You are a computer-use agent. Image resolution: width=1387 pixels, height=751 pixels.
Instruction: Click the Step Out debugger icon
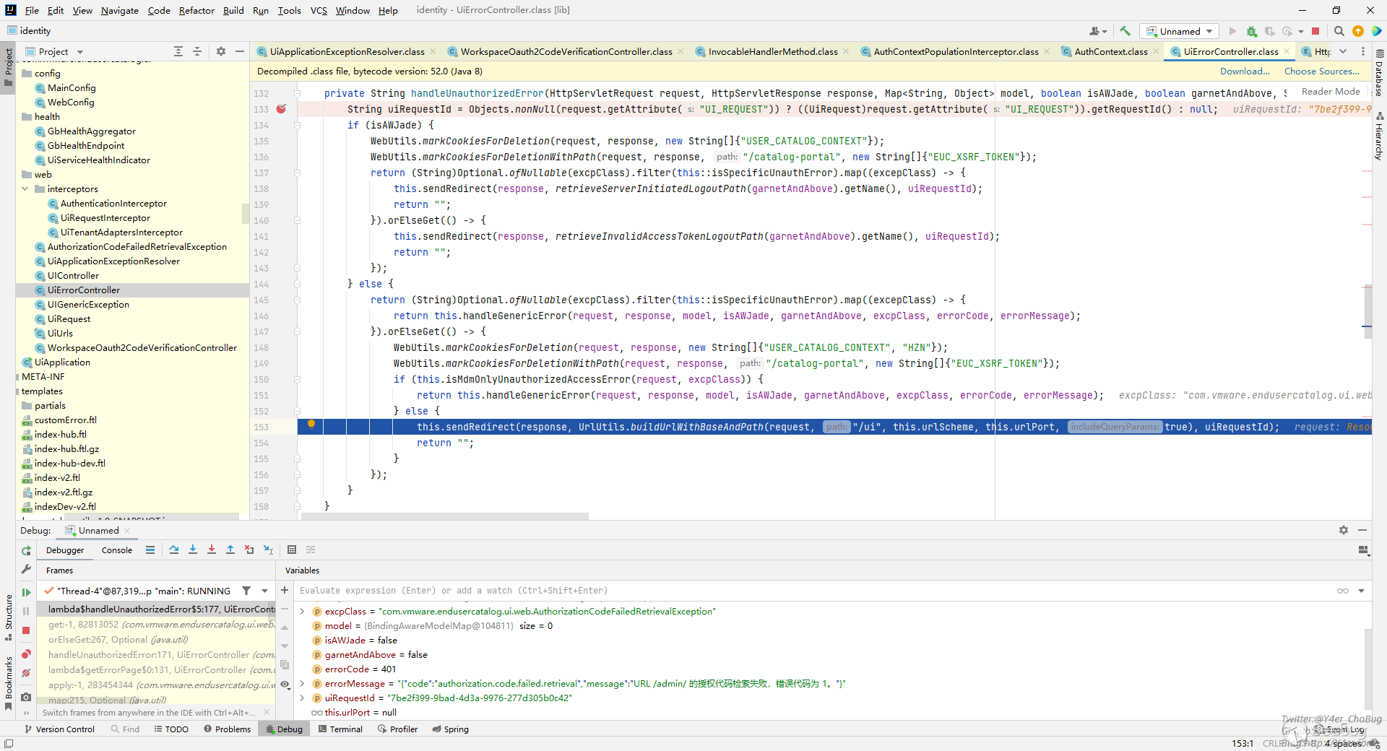pos(230,550)
